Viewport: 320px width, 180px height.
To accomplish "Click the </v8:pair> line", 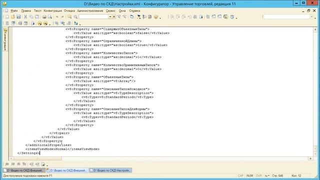I will [x=59, y=133].
